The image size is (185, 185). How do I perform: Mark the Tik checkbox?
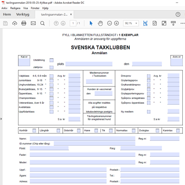tap(111, 130)
